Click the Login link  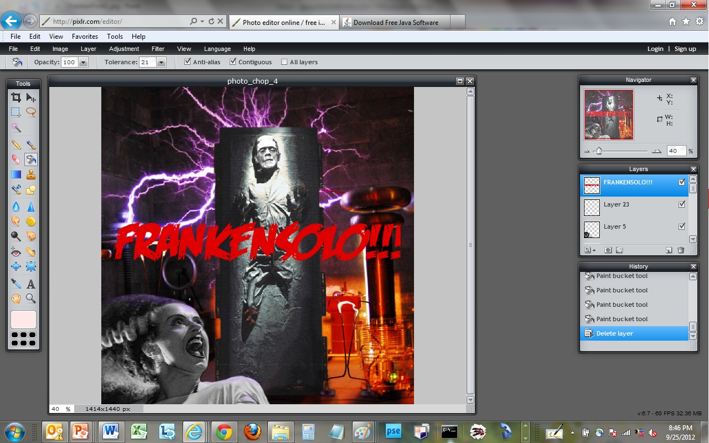(x=655, y=49)
